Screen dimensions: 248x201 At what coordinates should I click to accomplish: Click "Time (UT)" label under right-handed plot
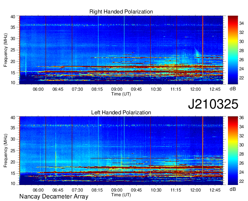pyautogui.click(x=121, y=94)
